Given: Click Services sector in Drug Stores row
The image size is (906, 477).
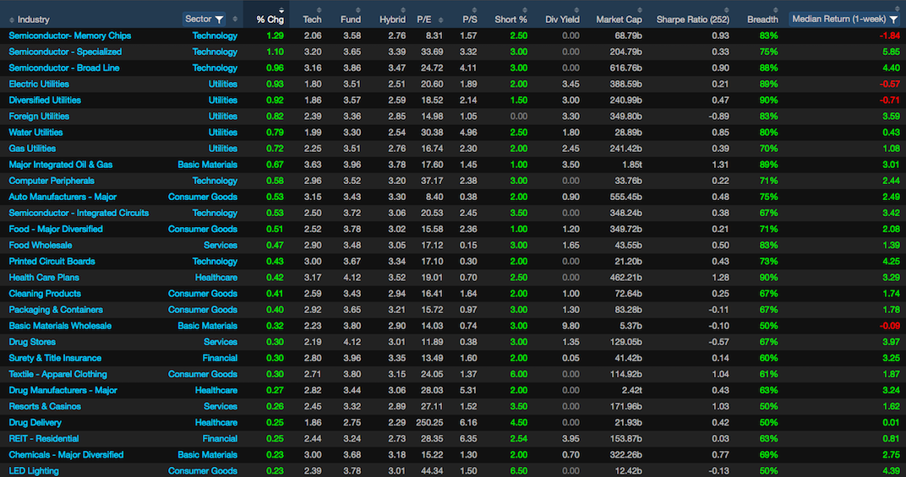Looking at the screenshot, I should (x=220, y=343).
